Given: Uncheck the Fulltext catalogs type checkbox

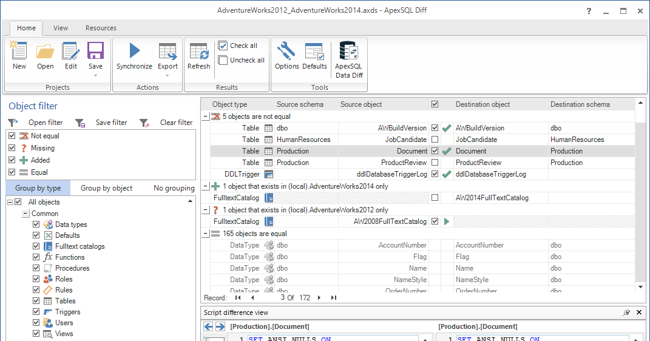Looking at the screenshot, I should tap(36, 246).
